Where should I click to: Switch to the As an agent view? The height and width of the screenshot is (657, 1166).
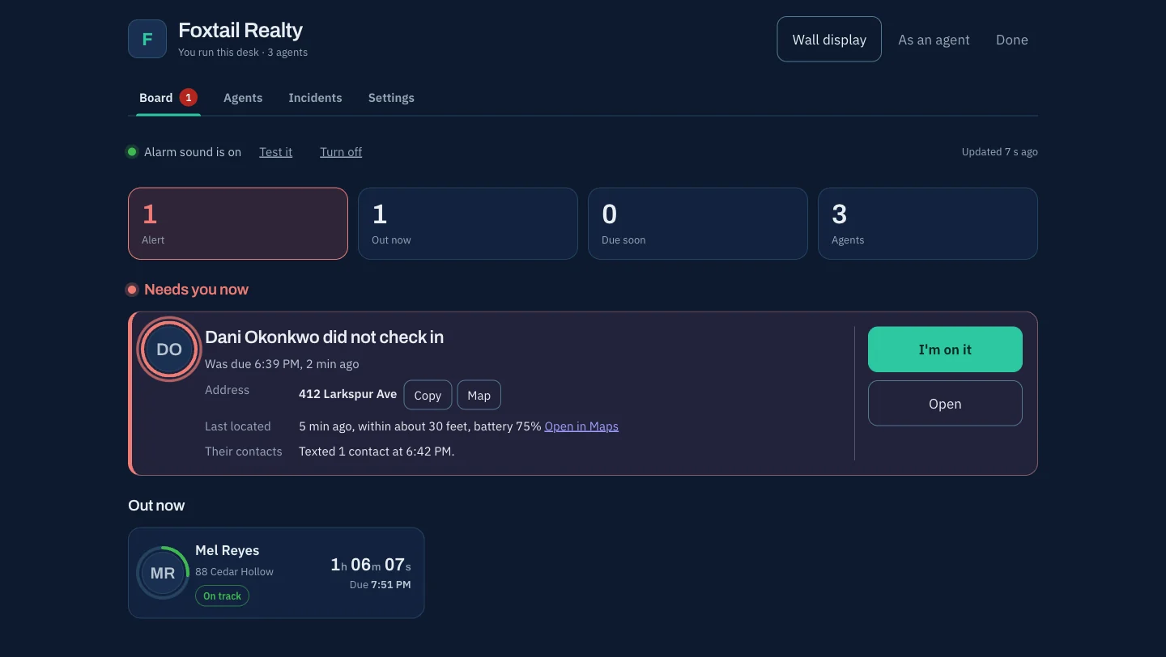934,40
